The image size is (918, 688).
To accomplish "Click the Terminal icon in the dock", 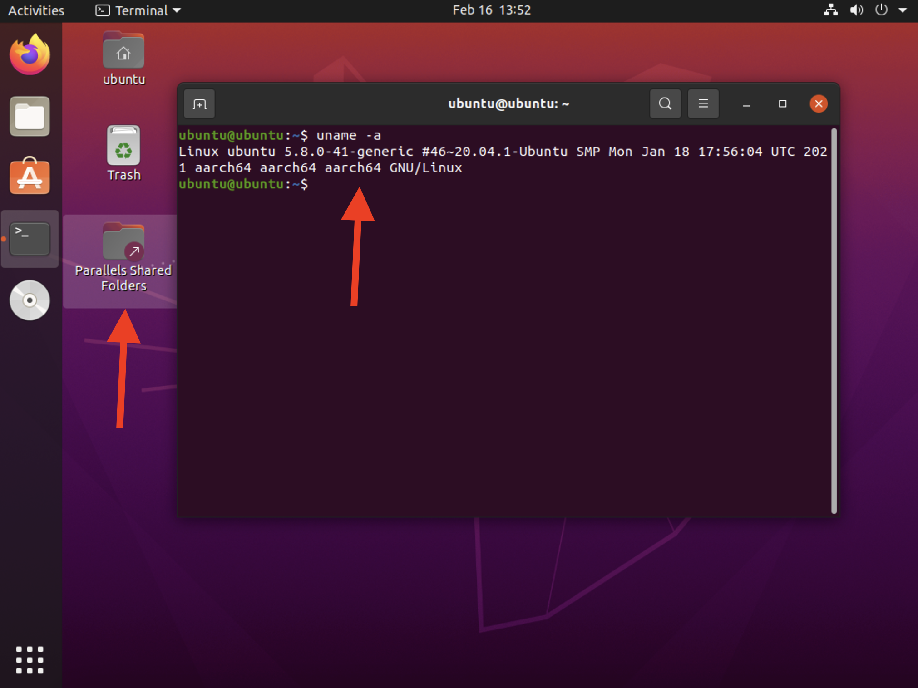I will [x=30, y=239].
